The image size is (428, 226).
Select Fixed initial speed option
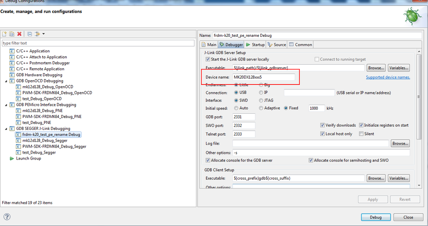tap(286, 108)
